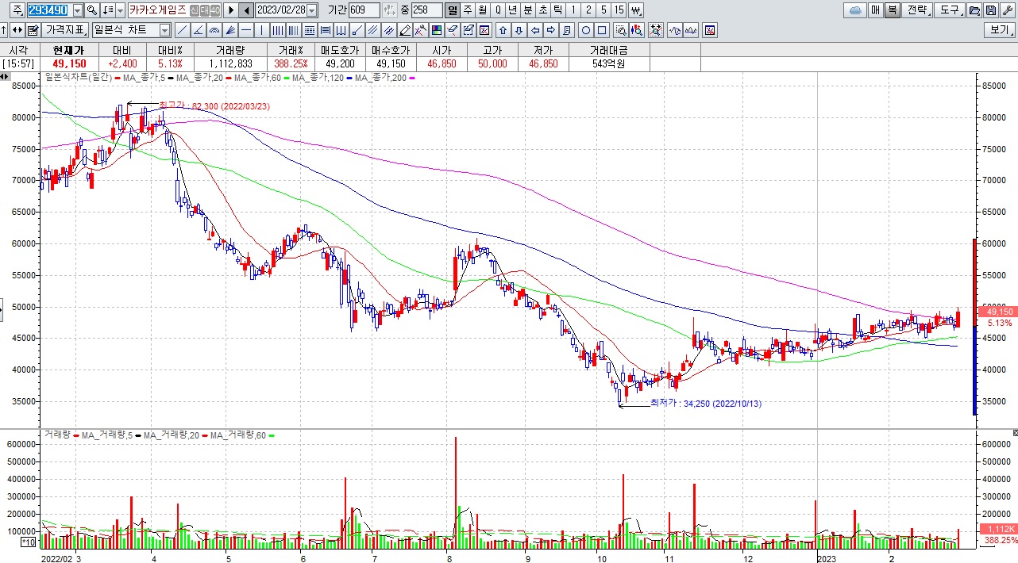Click the text note drawing tool
The width and height of the screenshot is (1018, 563).
point(567,30)
